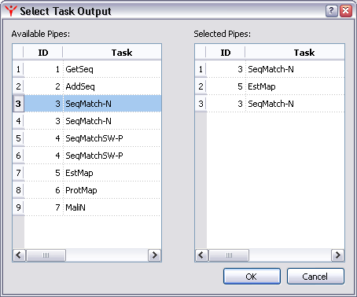The height and width of the screenshot is (297, 357).
Task: Click the Available Pipes horizontal scrollbar thumb
Action: tap(46, 255)
